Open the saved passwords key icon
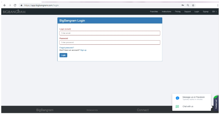Screen dimensions: 219x114 (x=183, y=5)
